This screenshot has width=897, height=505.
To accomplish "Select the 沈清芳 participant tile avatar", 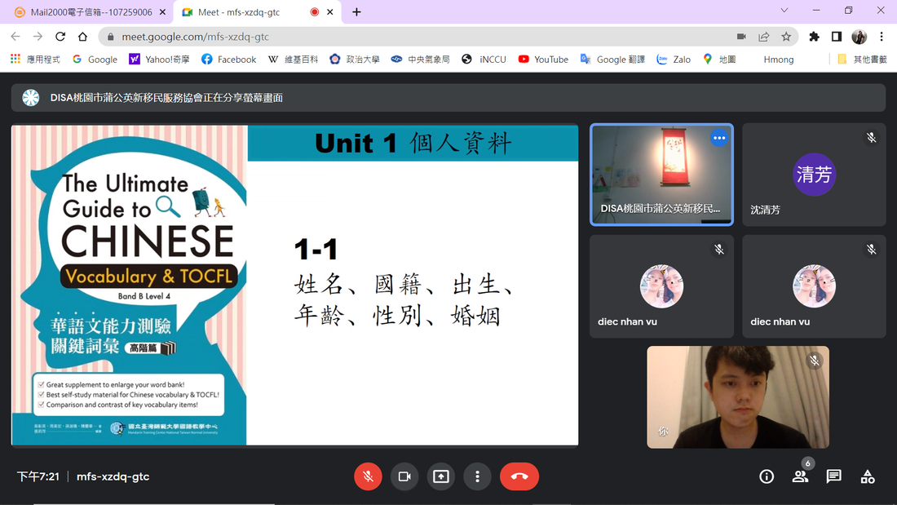I will pos(814,175).
